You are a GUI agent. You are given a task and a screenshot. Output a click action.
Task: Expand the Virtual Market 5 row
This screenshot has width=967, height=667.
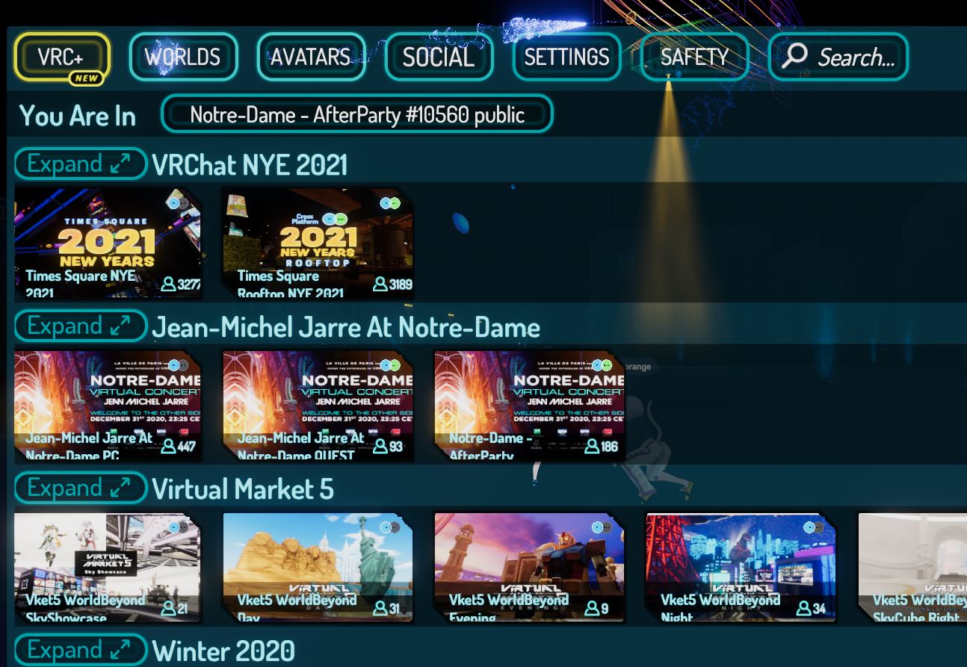(x=81, y=488)
